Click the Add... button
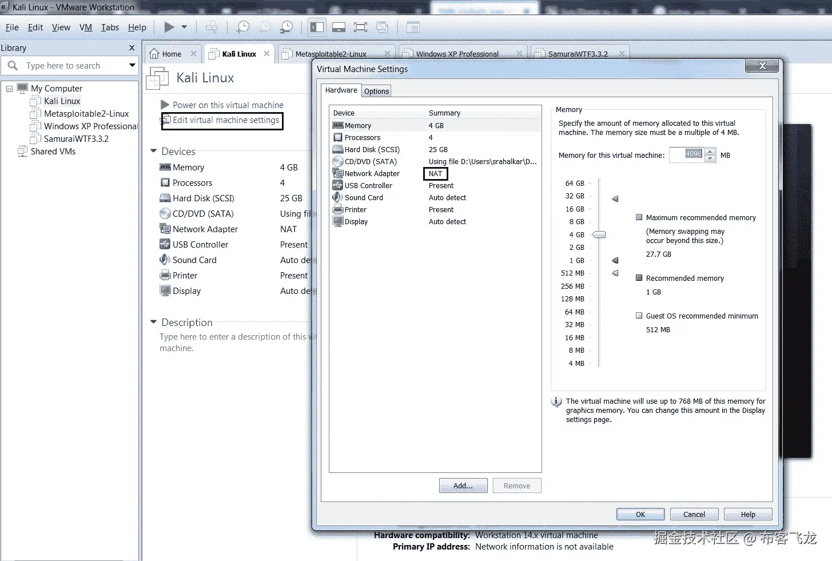 tap(463, 486)
